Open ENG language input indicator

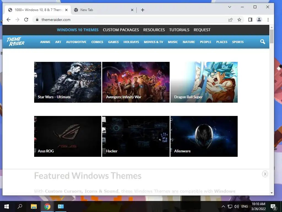[x=245, y=206]
